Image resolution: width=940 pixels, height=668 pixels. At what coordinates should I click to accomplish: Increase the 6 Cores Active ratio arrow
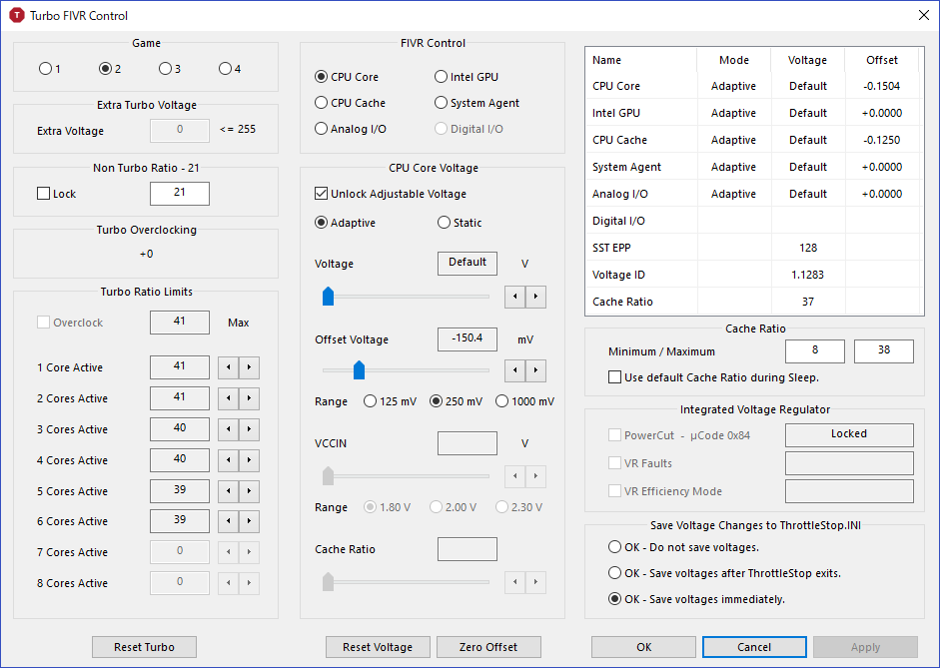tap(249, 521)
